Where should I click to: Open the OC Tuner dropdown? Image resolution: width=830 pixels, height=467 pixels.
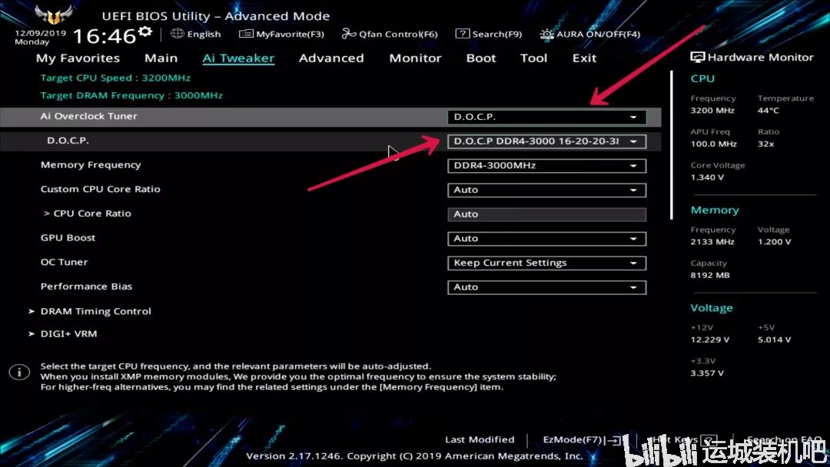(x=547, y=263)
